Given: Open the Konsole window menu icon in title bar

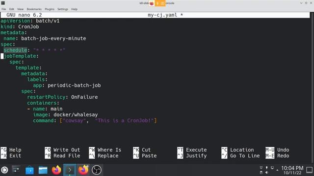Looking at the screenshot, I should 3,3.
